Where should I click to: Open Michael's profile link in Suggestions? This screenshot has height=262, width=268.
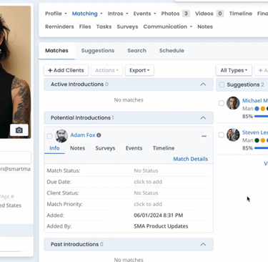click(255, 101)
